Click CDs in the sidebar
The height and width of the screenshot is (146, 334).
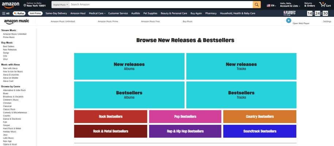pos(5,56)
